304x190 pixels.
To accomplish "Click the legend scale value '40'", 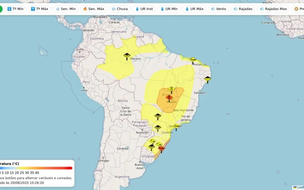I will [x=37, y=173].
